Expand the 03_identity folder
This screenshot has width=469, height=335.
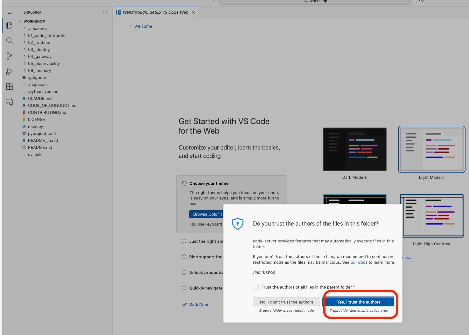point(65,49)
